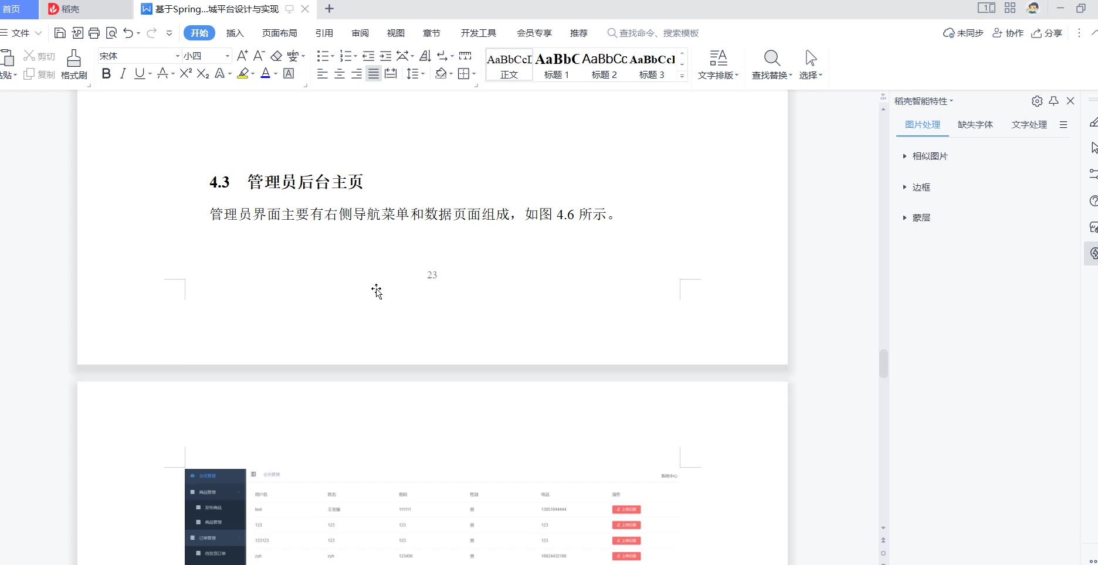Increase font size icon

click(242, 56)
